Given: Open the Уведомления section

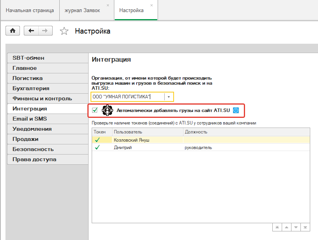Looking at the screenshot, I should tap(48, 129).
